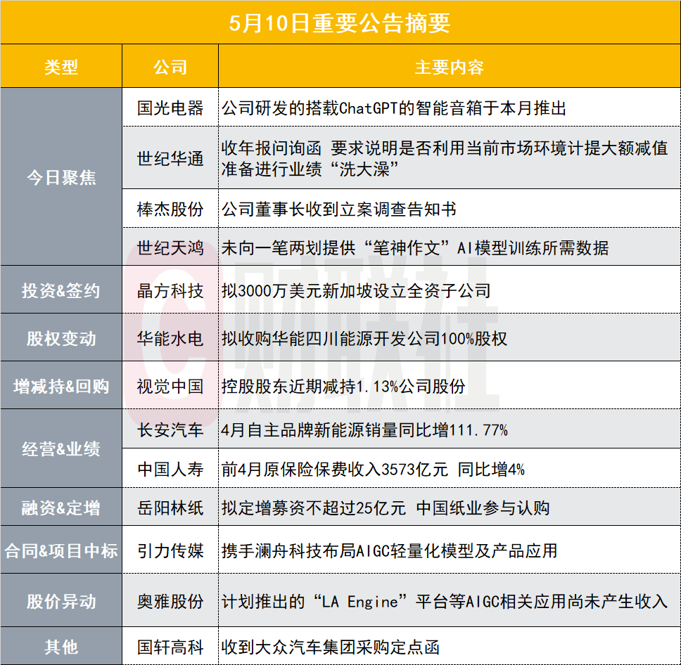Click the 今日聚焦 category cell
Viewport: 681px width, 665px height.
tap(61, 177)
